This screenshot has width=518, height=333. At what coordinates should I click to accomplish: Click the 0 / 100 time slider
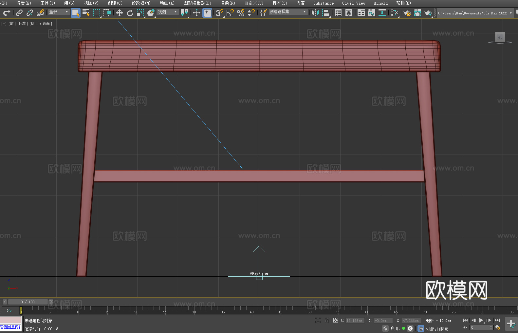pyautogui.click(x=28, y=302)
